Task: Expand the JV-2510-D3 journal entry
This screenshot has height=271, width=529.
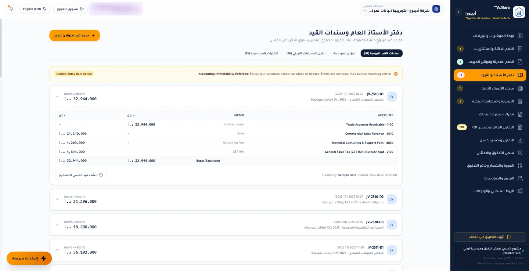Action: click(57, 225)
